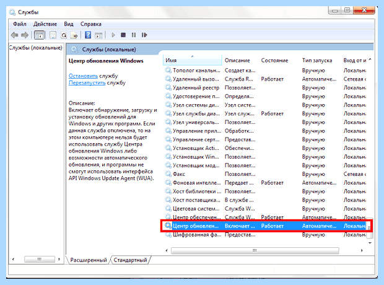Click Сетевая login cell of Факс row
The image size is (384, 285).
tap(355, 174)
